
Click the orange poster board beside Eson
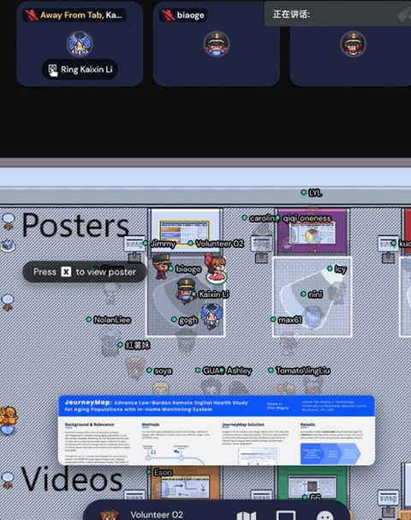click(x=184, y=483)
